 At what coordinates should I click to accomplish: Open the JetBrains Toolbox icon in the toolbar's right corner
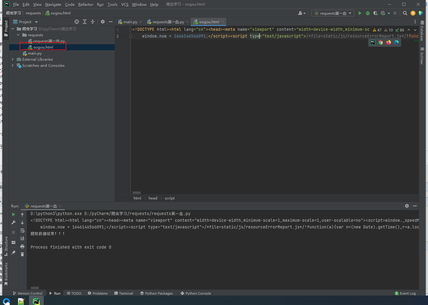(x=421, y=13)
